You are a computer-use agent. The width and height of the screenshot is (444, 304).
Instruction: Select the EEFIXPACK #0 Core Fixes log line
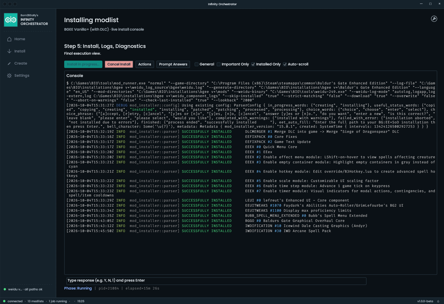pyautogui.click(x=182, y=137)
